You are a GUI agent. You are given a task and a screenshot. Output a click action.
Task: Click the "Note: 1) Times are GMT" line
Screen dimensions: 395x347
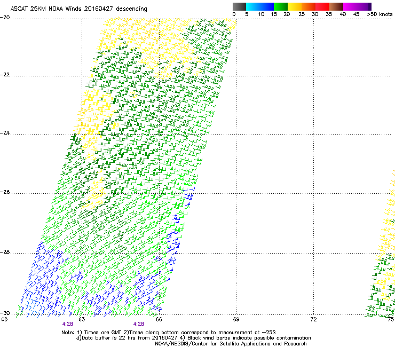pos(169,333)
